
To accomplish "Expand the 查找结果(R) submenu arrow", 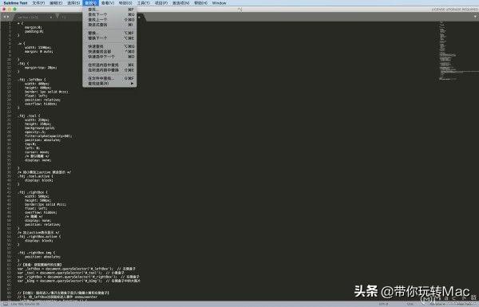I will [x=132, y=84].
